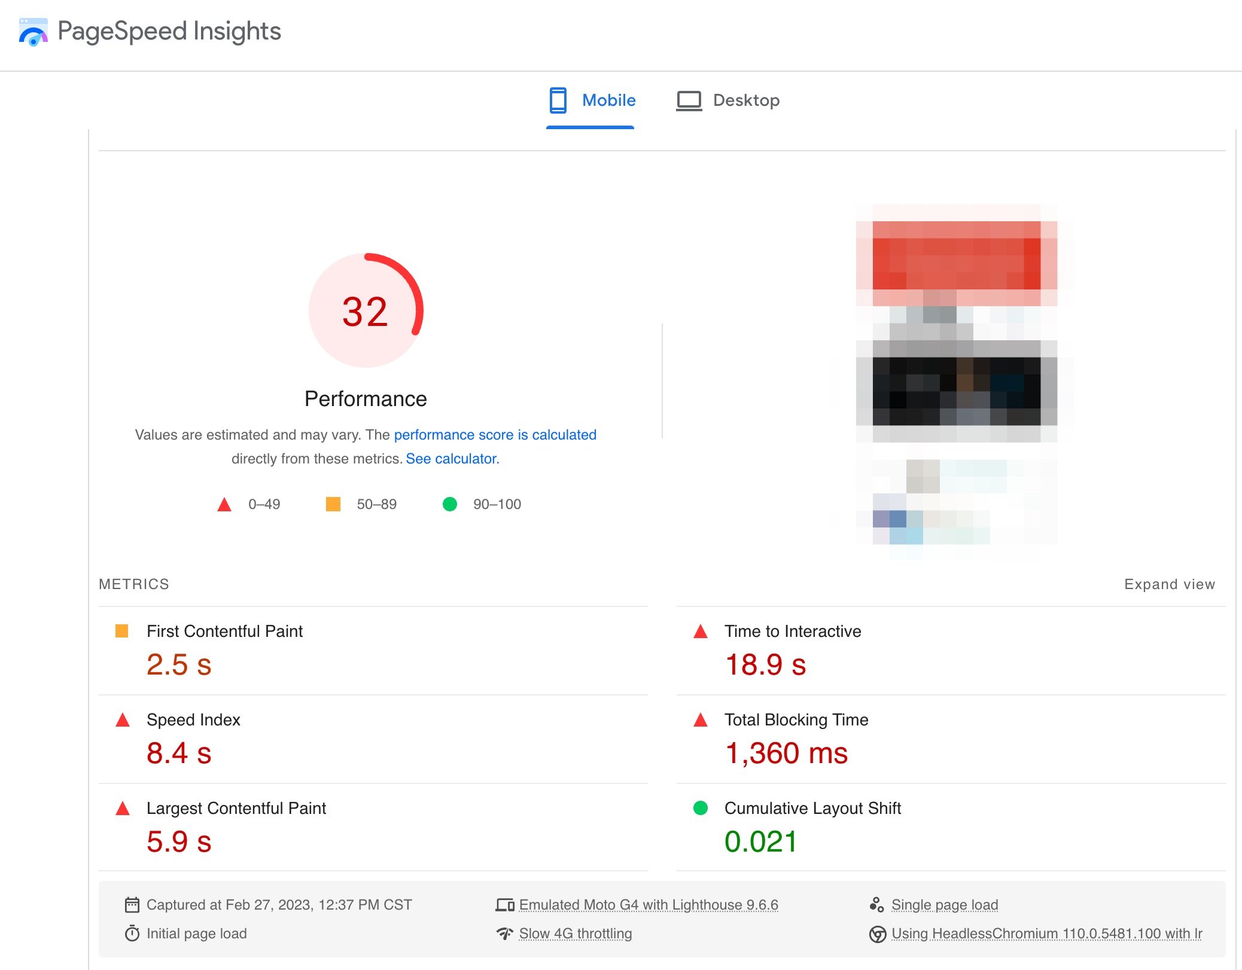Click the network signal icon beside Slow 4G
1242x970 pixels.
click(505, 934)
